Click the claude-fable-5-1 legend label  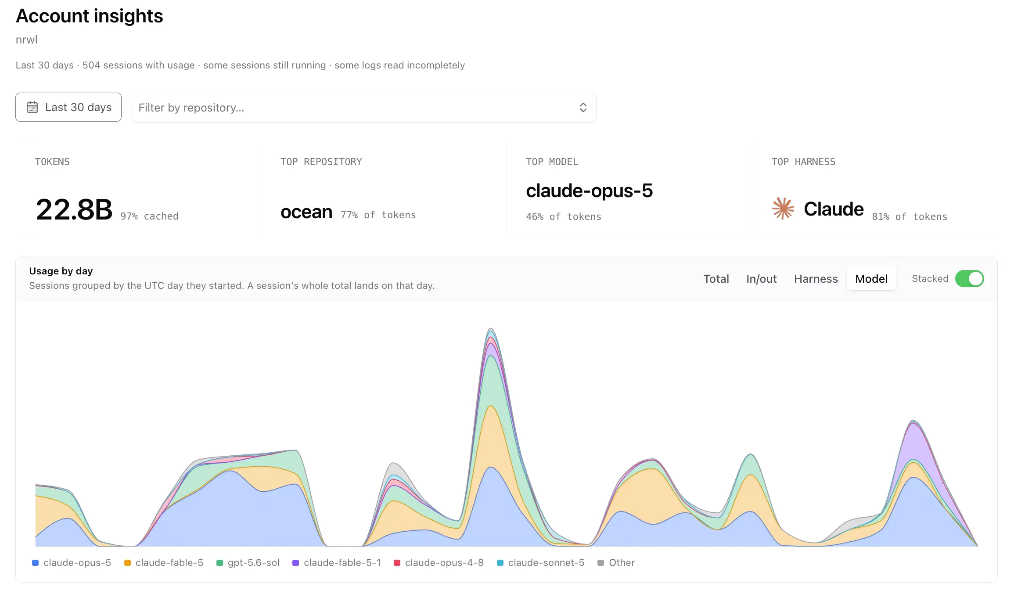coord(342,563)
